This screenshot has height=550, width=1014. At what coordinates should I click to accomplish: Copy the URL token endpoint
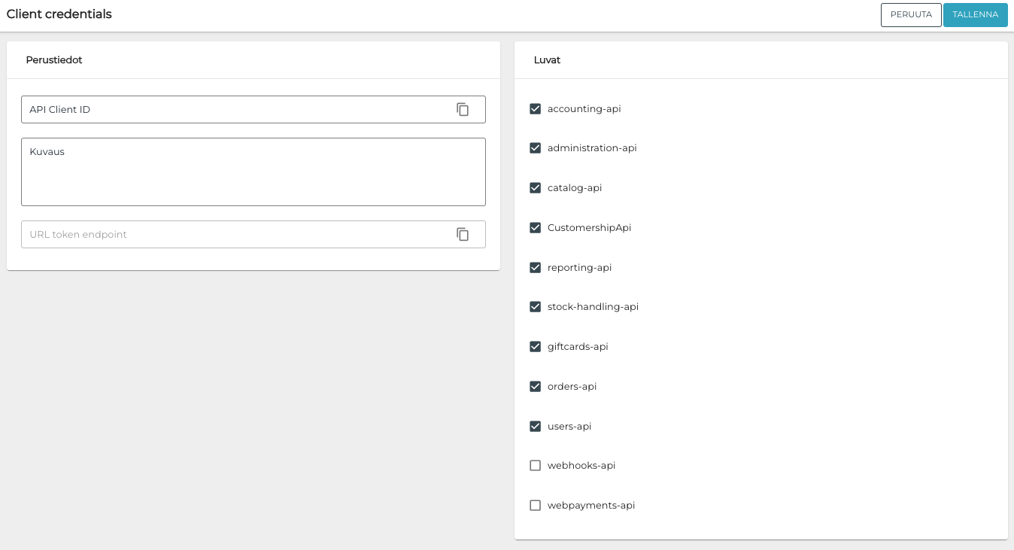463,235
